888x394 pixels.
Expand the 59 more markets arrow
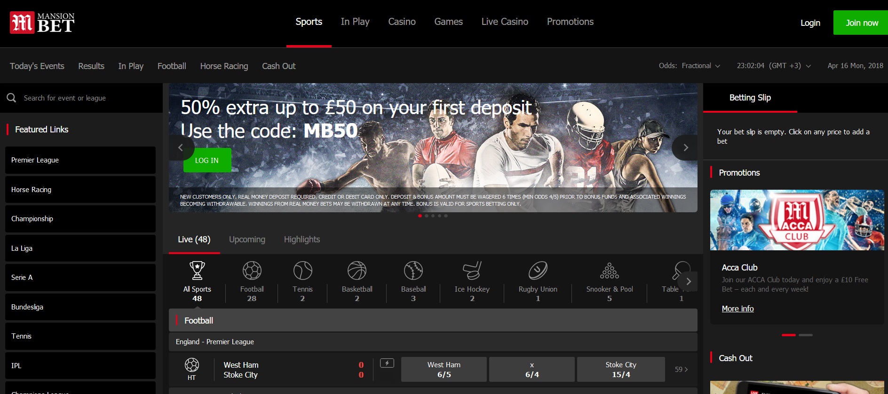[x=681, y=370]
